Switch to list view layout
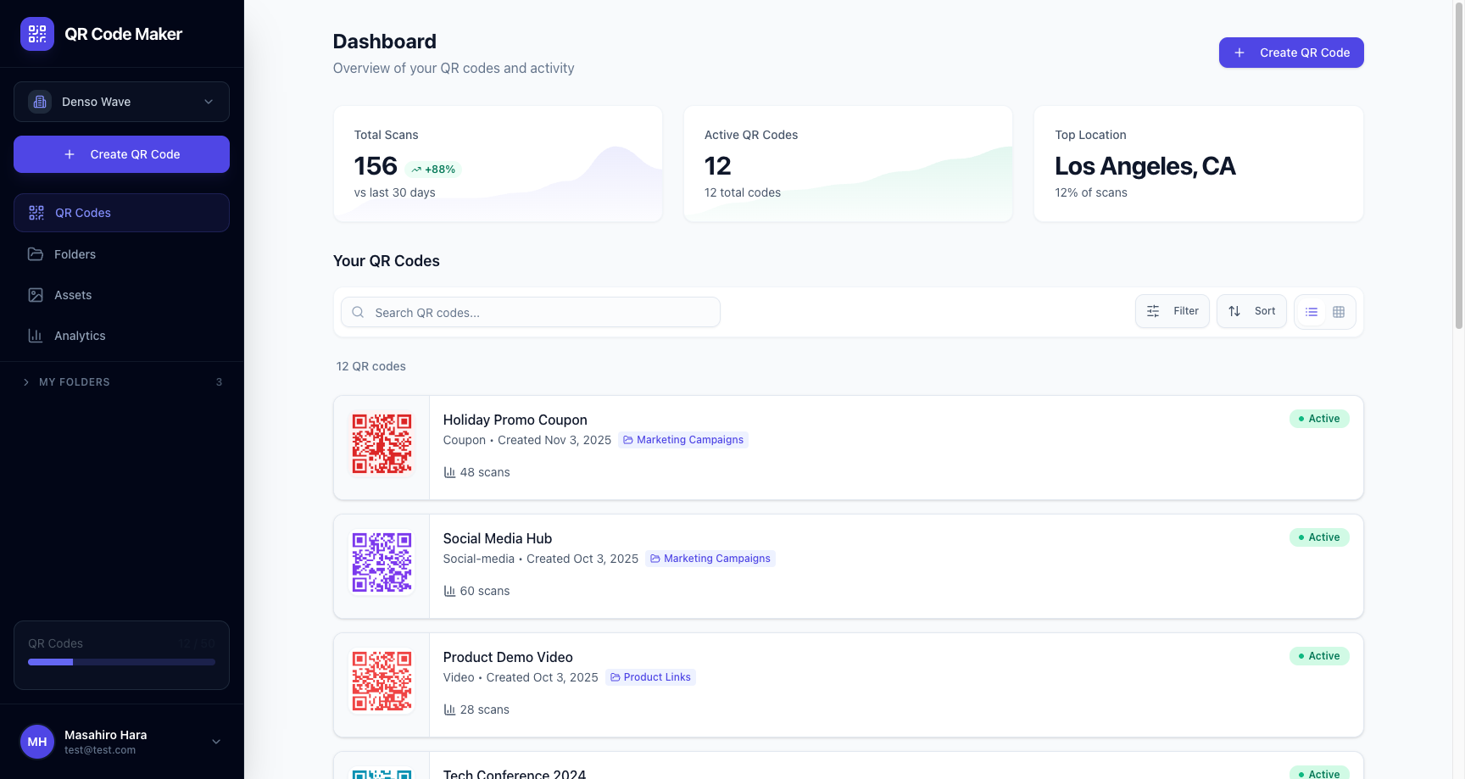Viewport: 1465px width, 779px height. coord(1312,312)
